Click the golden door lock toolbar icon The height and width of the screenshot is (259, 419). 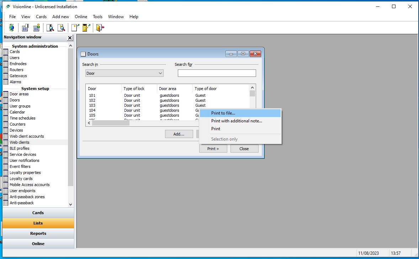point(86,28)
